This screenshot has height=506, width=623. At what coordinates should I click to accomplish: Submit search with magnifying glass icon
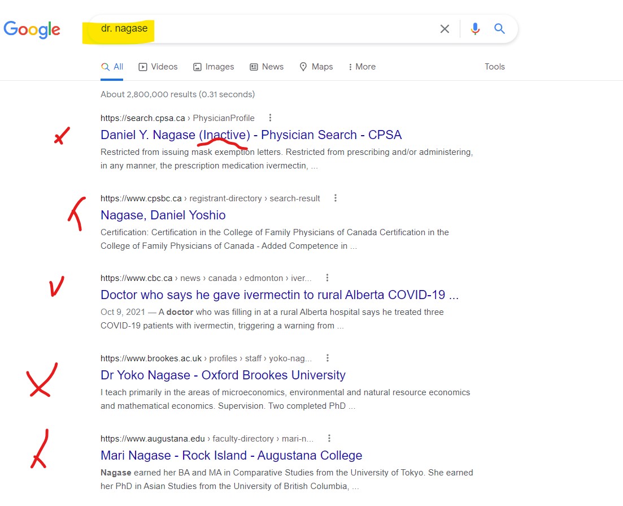(x=499, y=29)
